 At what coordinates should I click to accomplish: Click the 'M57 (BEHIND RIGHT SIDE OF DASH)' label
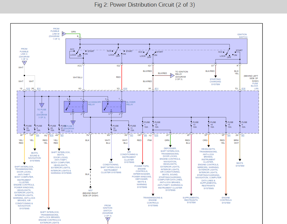click(90, 193)
